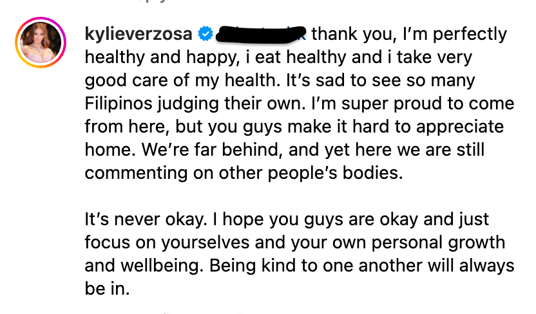Open kylieverzosa's profile picture
536x314 pixels.
coord(41,42)
